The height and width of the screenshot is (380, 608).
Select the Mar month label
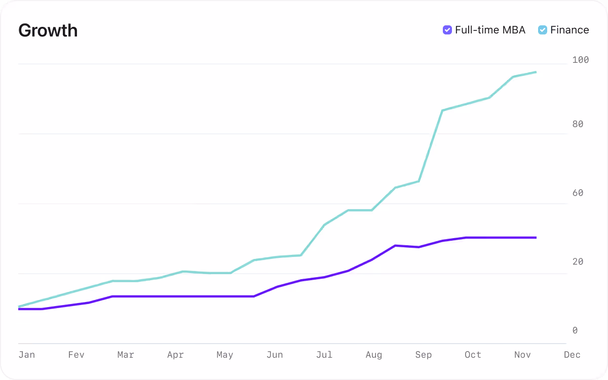pos(126,355)
